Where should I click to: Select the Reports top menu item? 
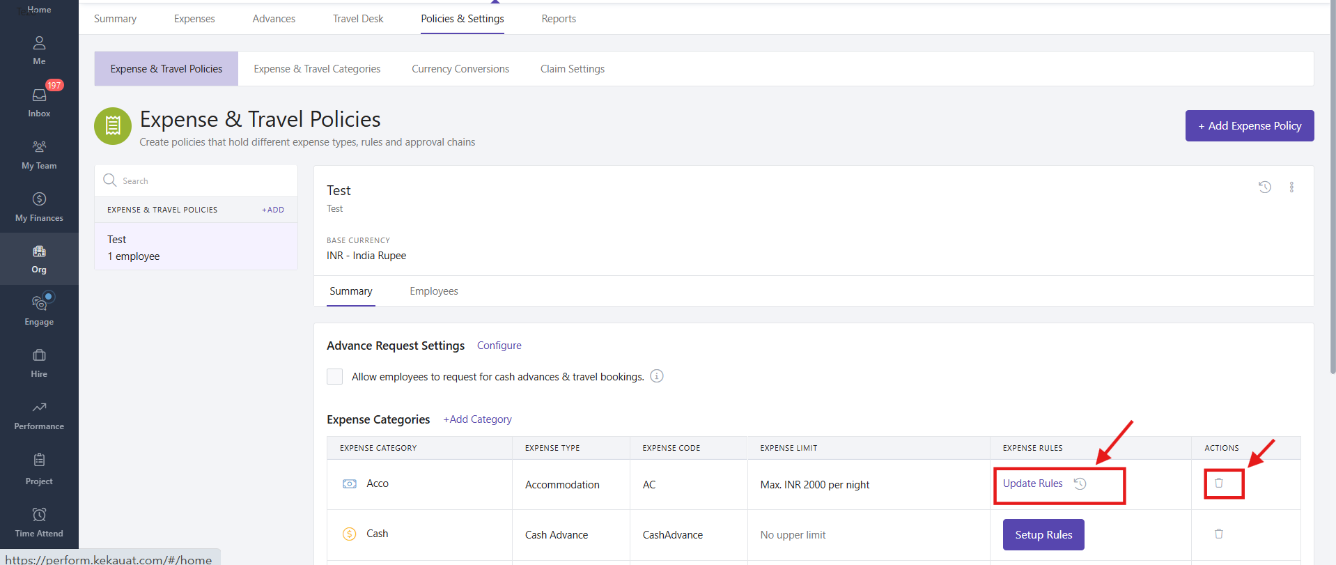tap(558, 19)
